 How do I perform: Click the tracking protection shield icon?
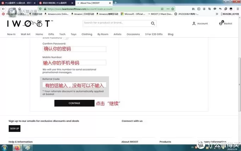click(40, 9)
